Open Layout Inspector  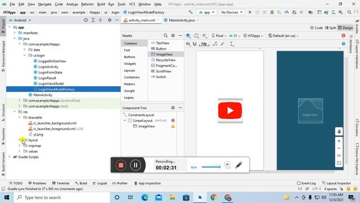pyautogui.click(x=336, y=183)
